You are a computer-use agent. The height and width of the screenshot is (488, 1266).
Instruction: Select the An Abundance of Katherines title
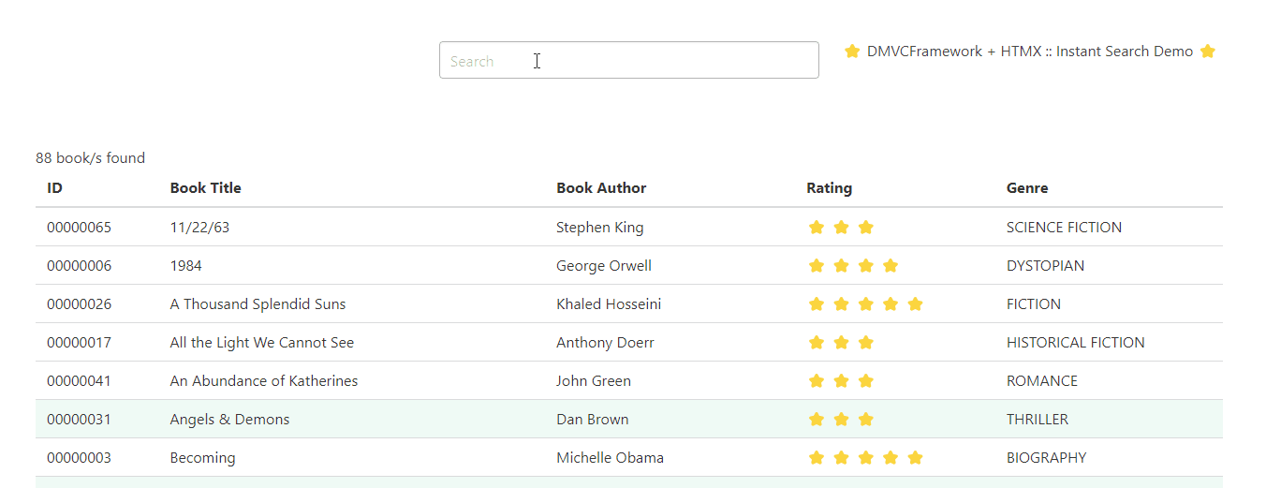(264, 381)
